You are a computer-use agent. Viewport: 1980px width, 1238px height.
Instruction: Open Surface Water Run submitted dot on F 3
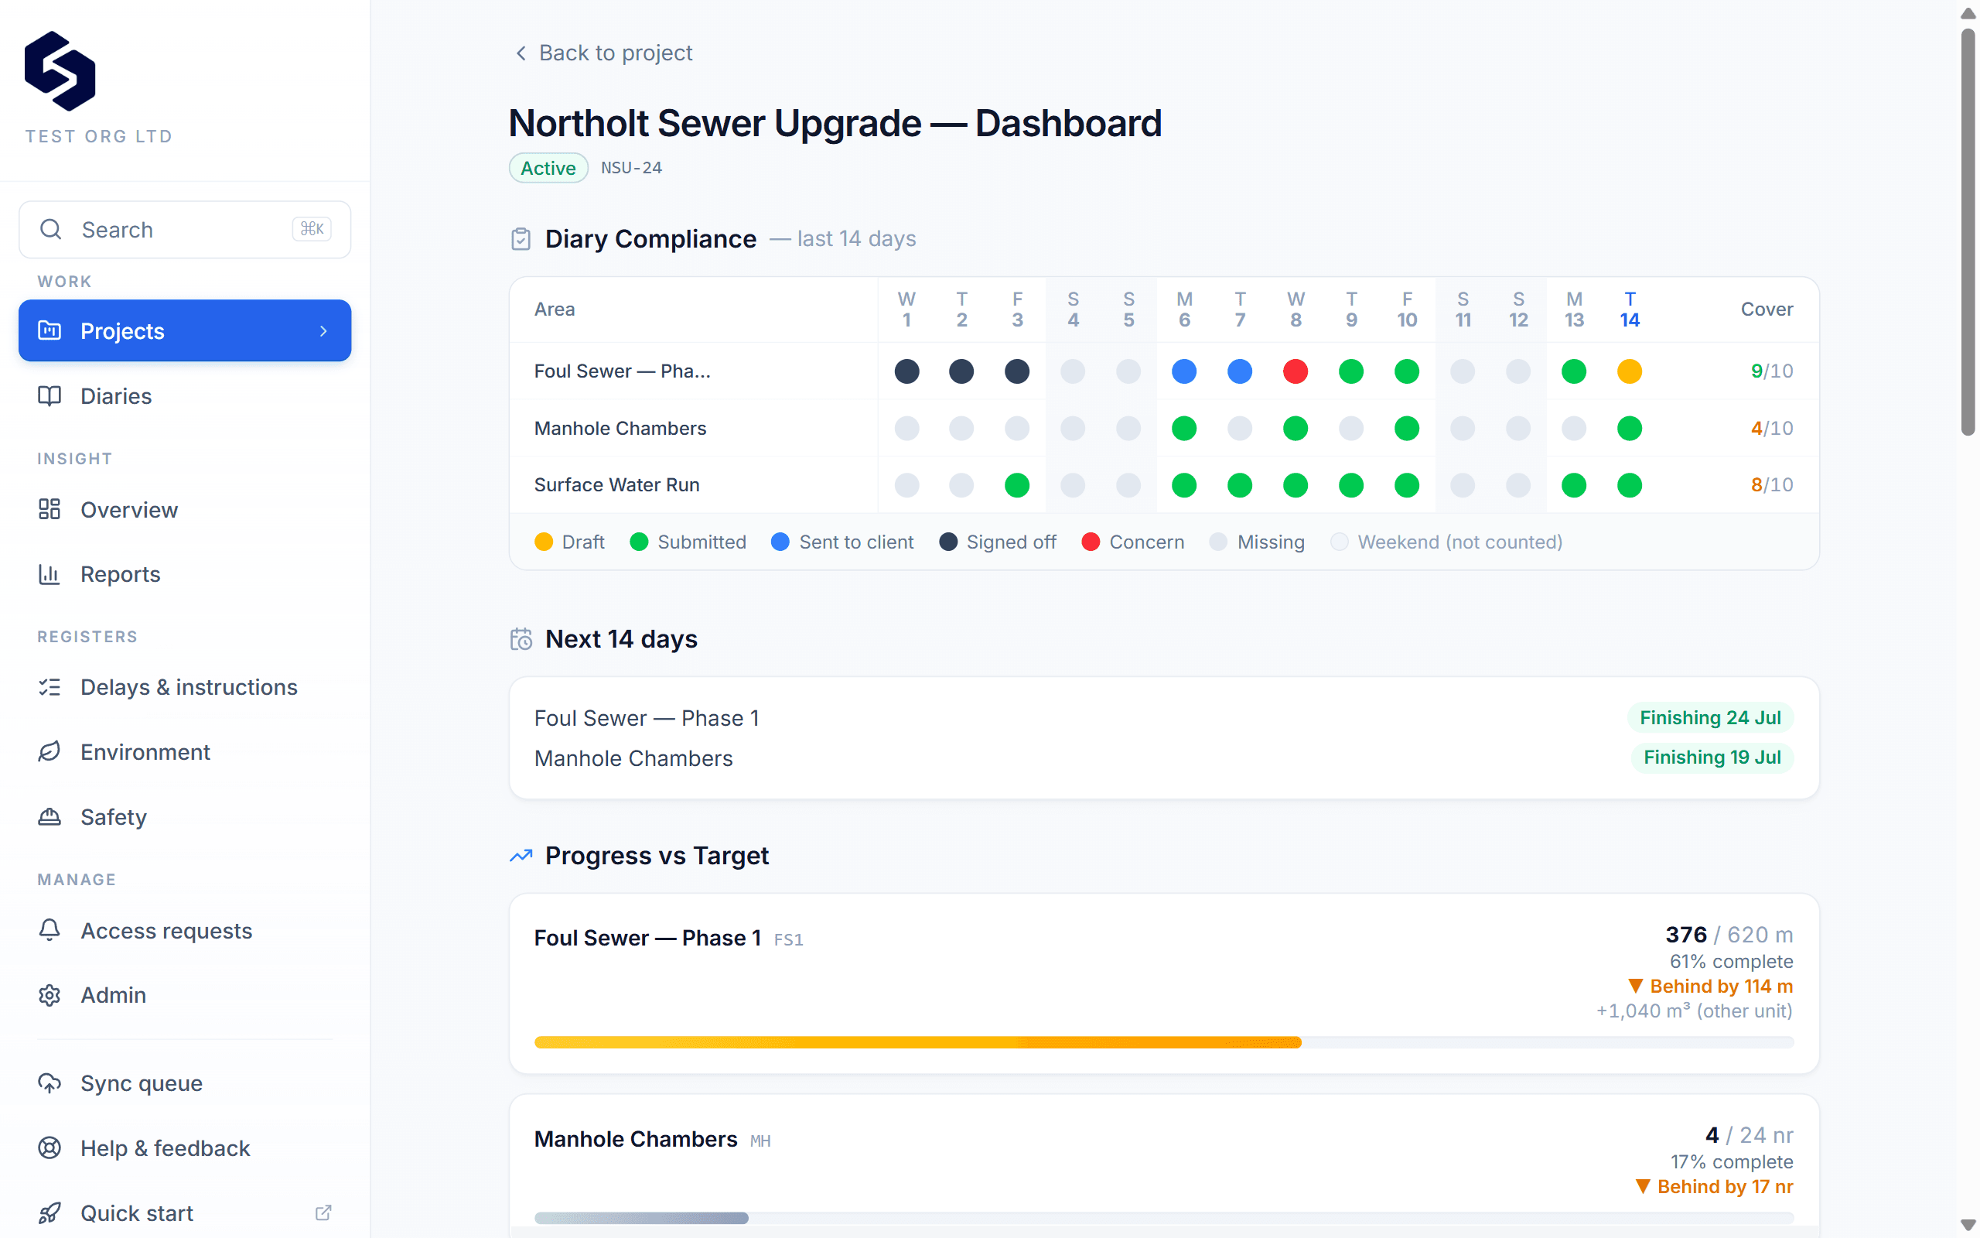[1017, 484]
